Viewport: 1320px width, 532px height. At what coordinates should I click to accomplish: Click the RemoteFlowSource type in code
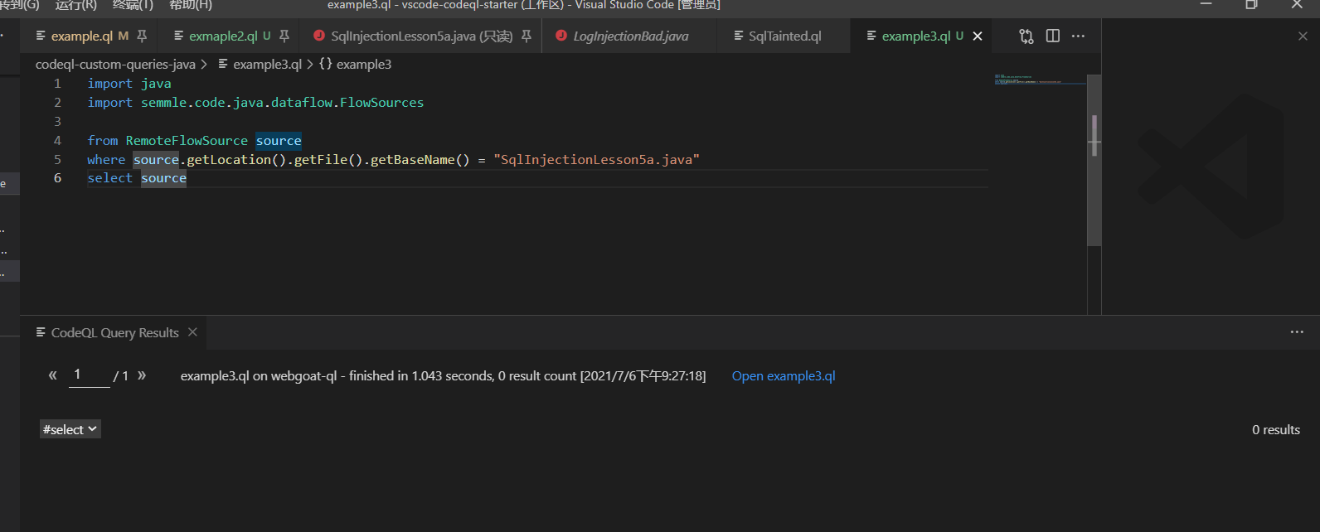tap(187, 141)
